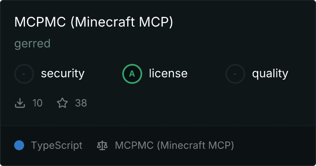The height and width of the screenshot is (166, 316).
Task: Click the balance scales license icon
Action: (102, 146)
